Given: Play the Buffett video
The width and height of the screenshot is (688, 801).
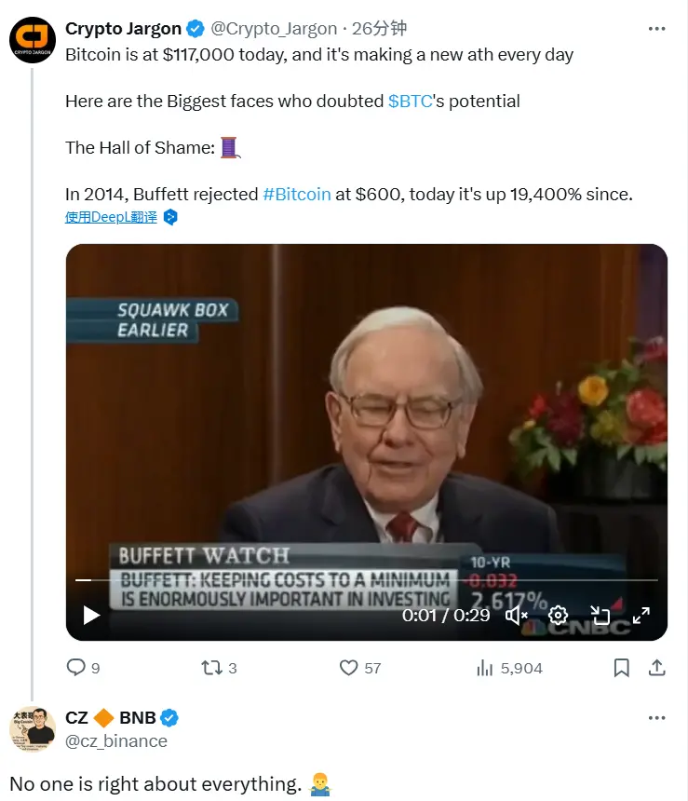Looking at the screenshot, I should coord(90,616).
